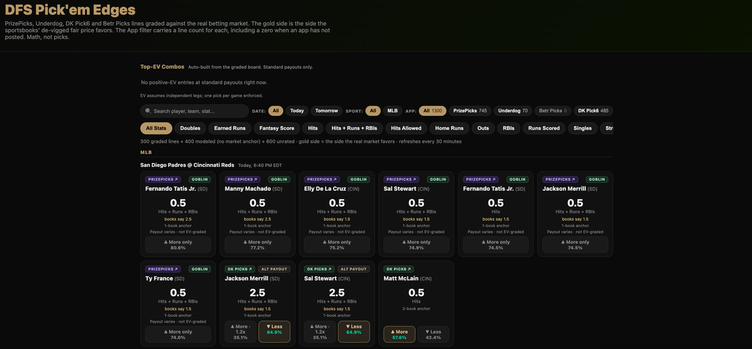
Task: Choose Less 64.9% on Jackson Merrill card
Action: (274, 331)
